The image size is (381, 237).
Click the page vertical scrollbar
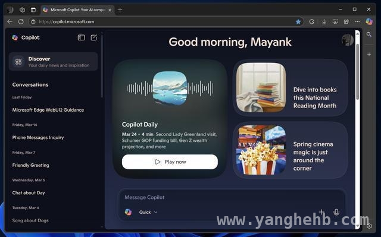(x=357, y=71)
